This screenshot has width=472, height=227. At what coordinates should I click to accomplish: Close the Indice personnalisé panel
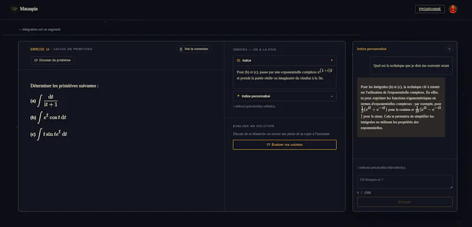(449, 49)
